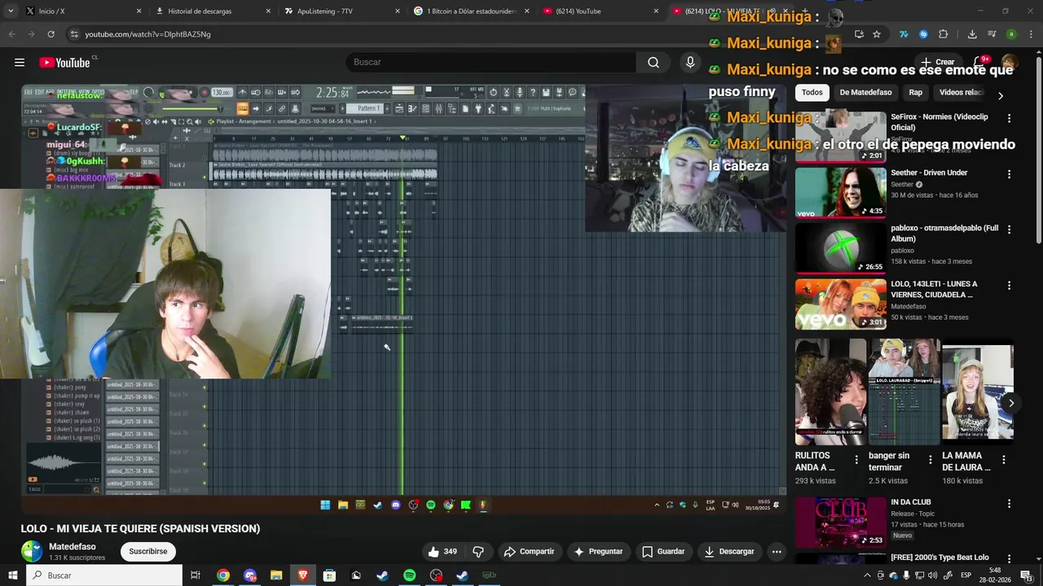The image size is (1043, 586).
Task: Open Brave browser on the taskbar
Action: (x=303, y=575)
